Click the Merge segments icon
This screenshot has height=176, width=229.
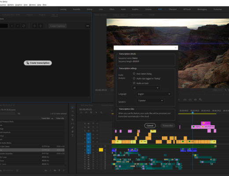pos(41,26)
